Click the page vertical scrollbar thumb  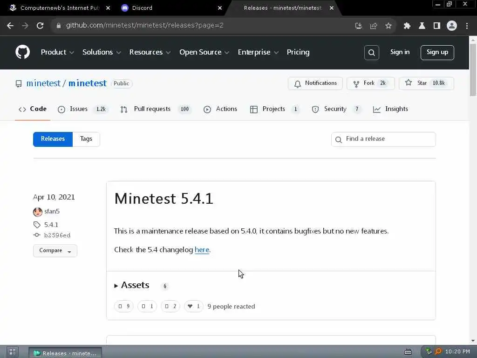pyautogui.click(x=473, y=70)
